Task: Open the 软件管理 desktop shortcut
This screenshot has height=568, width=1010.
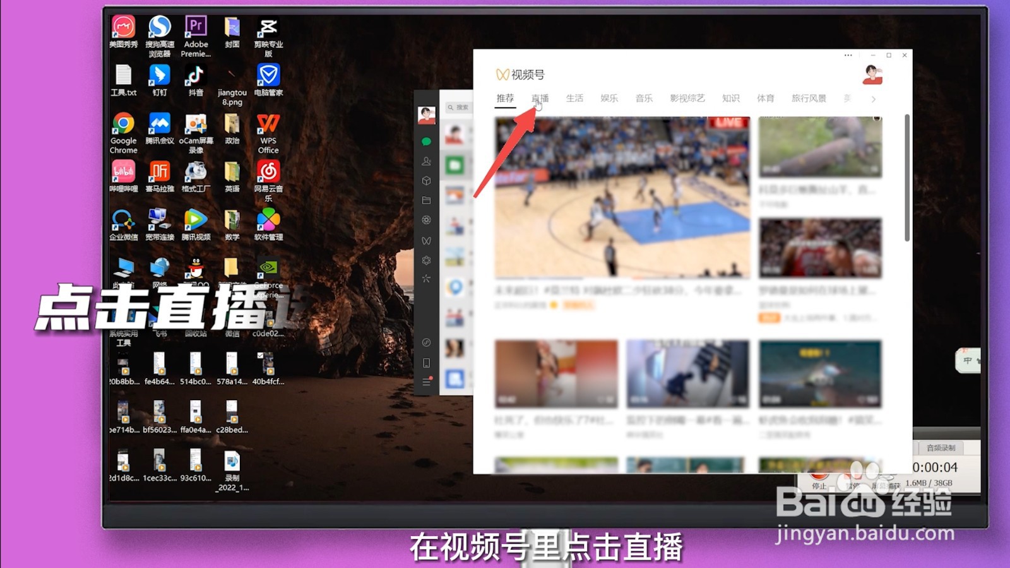Action: click(268, 225)
